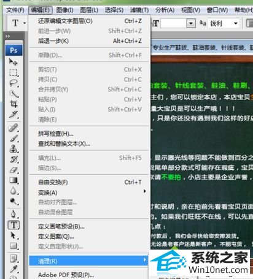Open the 文件(F) menu
The width and height of the screenshot is (253, 279).
[15, 10]
